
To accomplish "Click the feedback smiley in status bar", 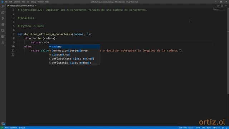I will pyautogui.click(x=223, y=128).
